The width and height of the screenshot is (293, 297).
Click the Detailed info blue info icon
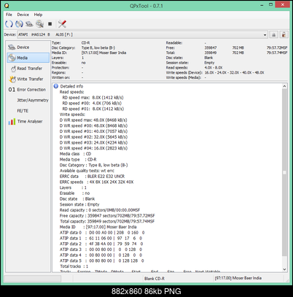click(56, 86)
